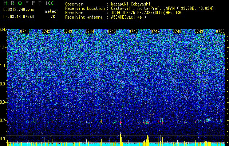Click the time marker 0741

coord(24,31)
